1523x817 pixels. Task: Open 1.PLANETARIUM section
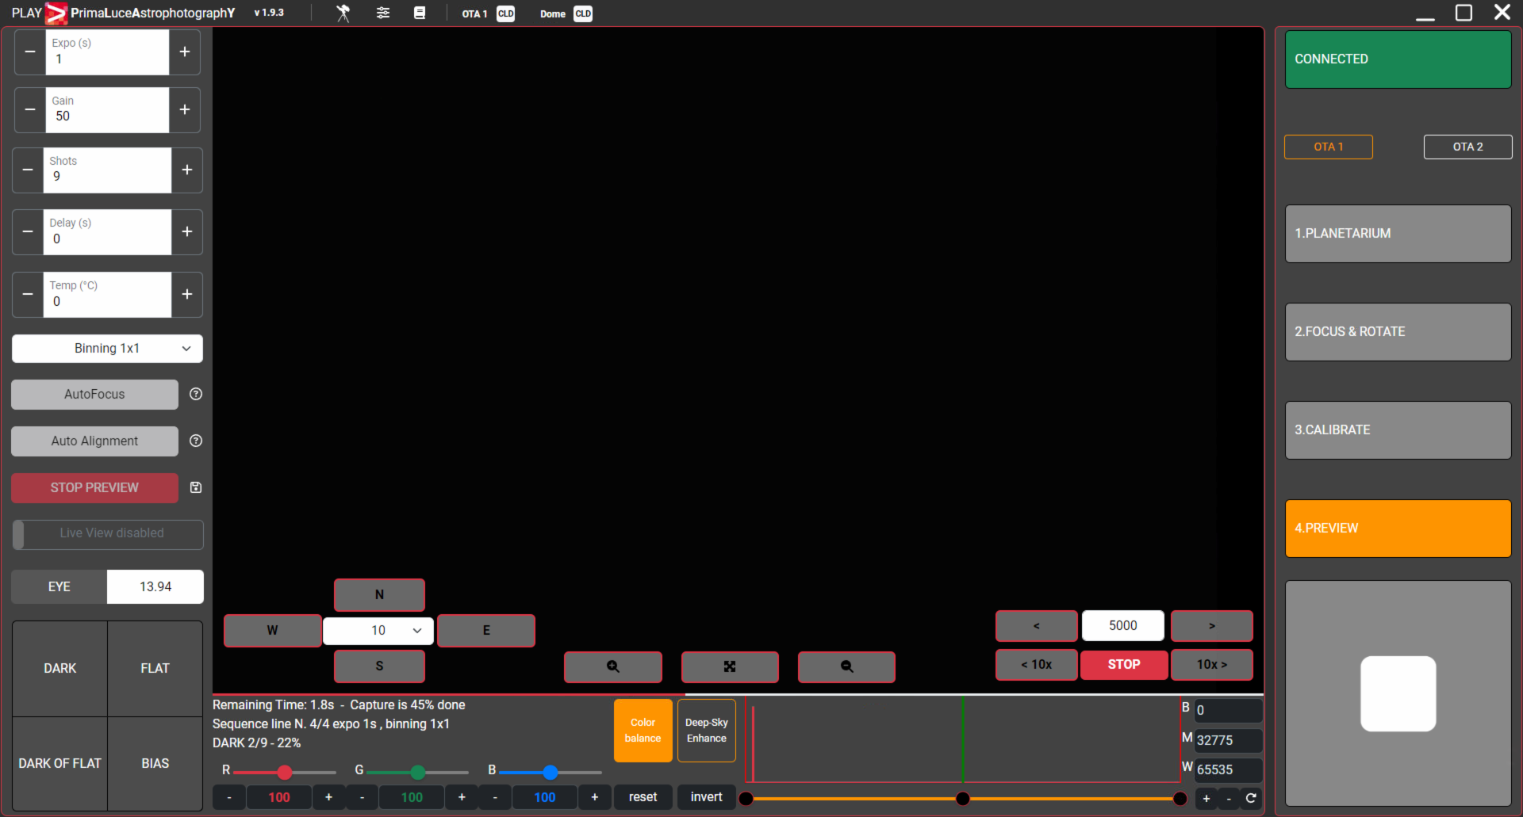pos(1398,234)
